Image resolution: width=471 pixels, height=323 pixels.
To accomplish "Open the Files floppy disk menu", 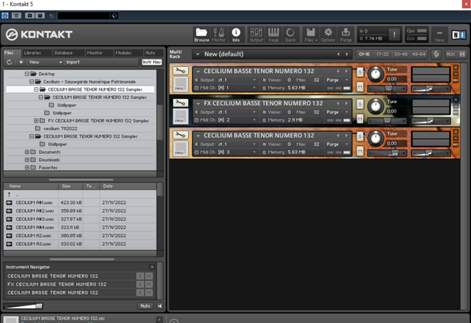I will pos(311,35).
